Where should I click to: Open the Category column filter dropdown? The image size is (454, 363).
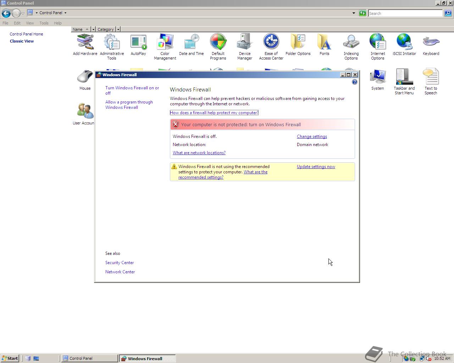click(118, 29)
